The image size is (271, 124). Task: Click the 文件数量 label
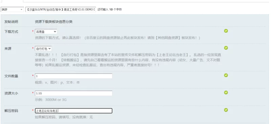(x=11, y=76)
